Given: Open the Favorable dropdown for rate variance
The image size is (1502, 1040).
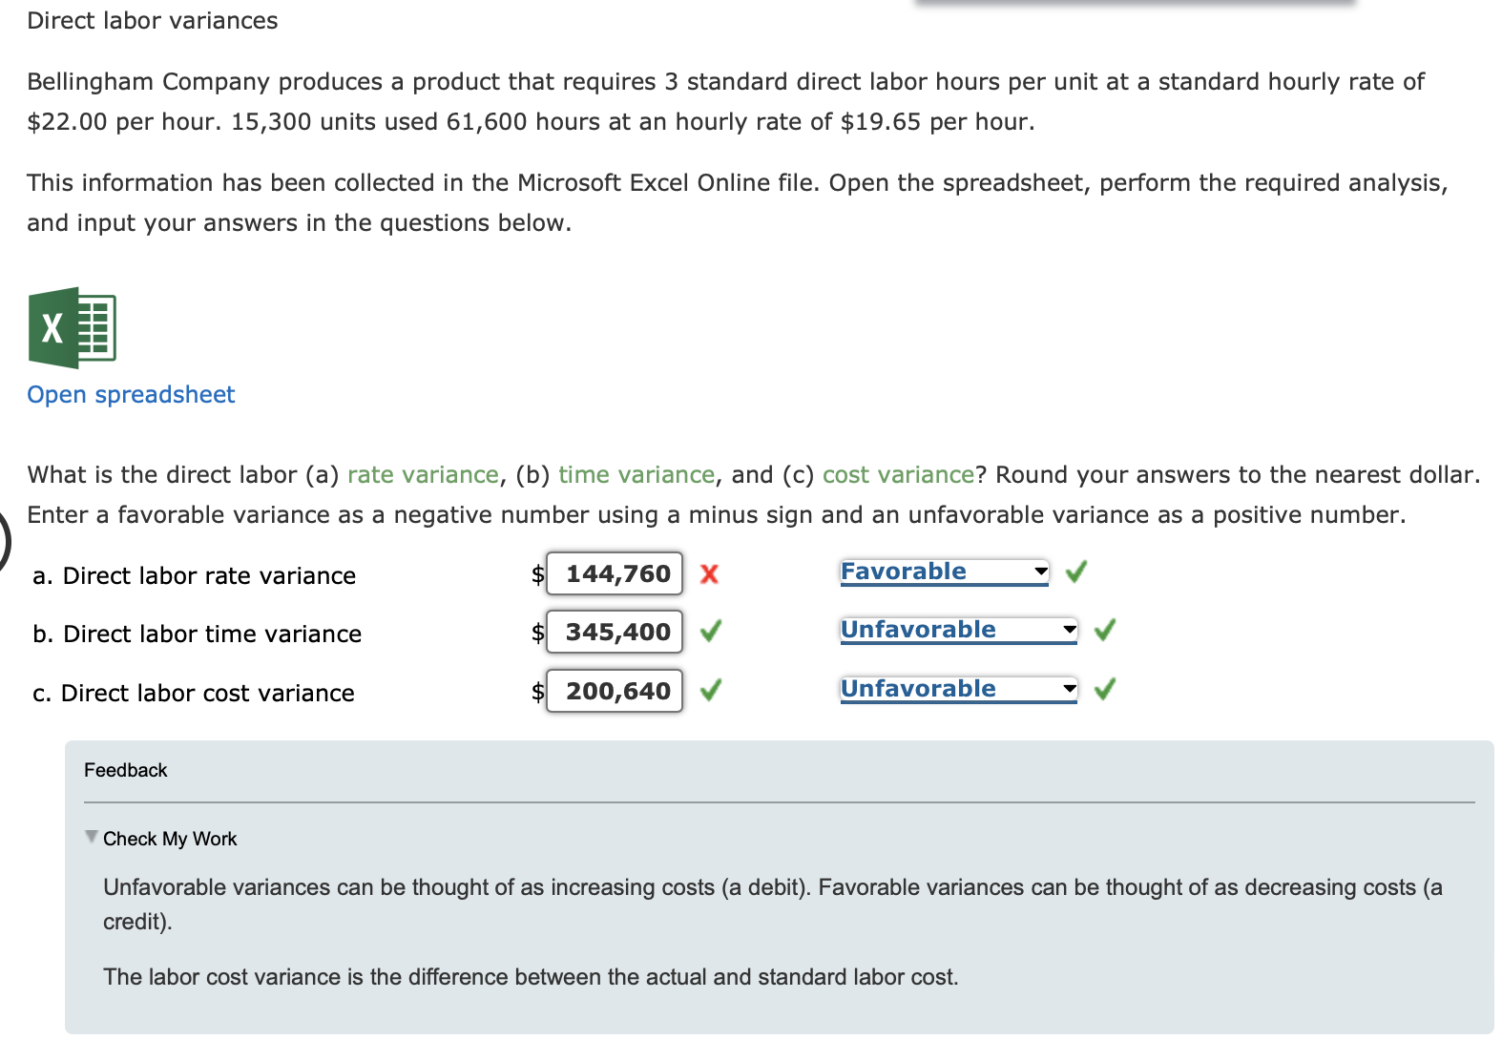Looking at the screenshot, I should click(x=944, y=572).
